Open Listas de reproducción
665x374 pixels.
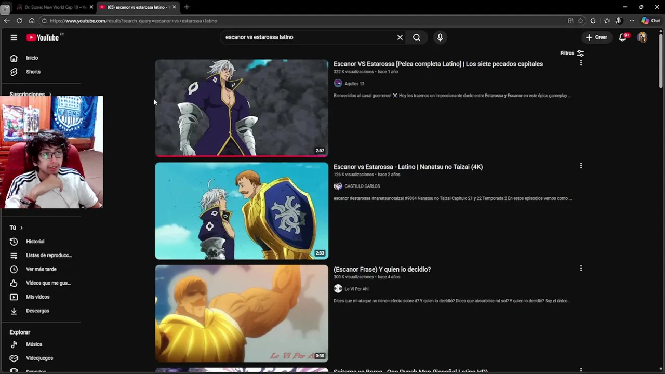point(41,256)
